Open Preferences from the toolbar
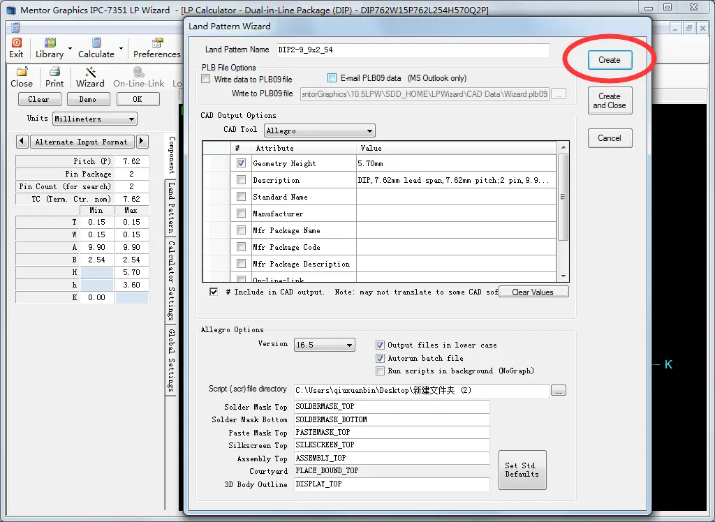 tap(157, 48)
